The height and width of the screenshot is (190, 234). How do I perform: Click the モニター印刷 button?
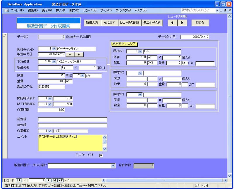click(152, 23)
